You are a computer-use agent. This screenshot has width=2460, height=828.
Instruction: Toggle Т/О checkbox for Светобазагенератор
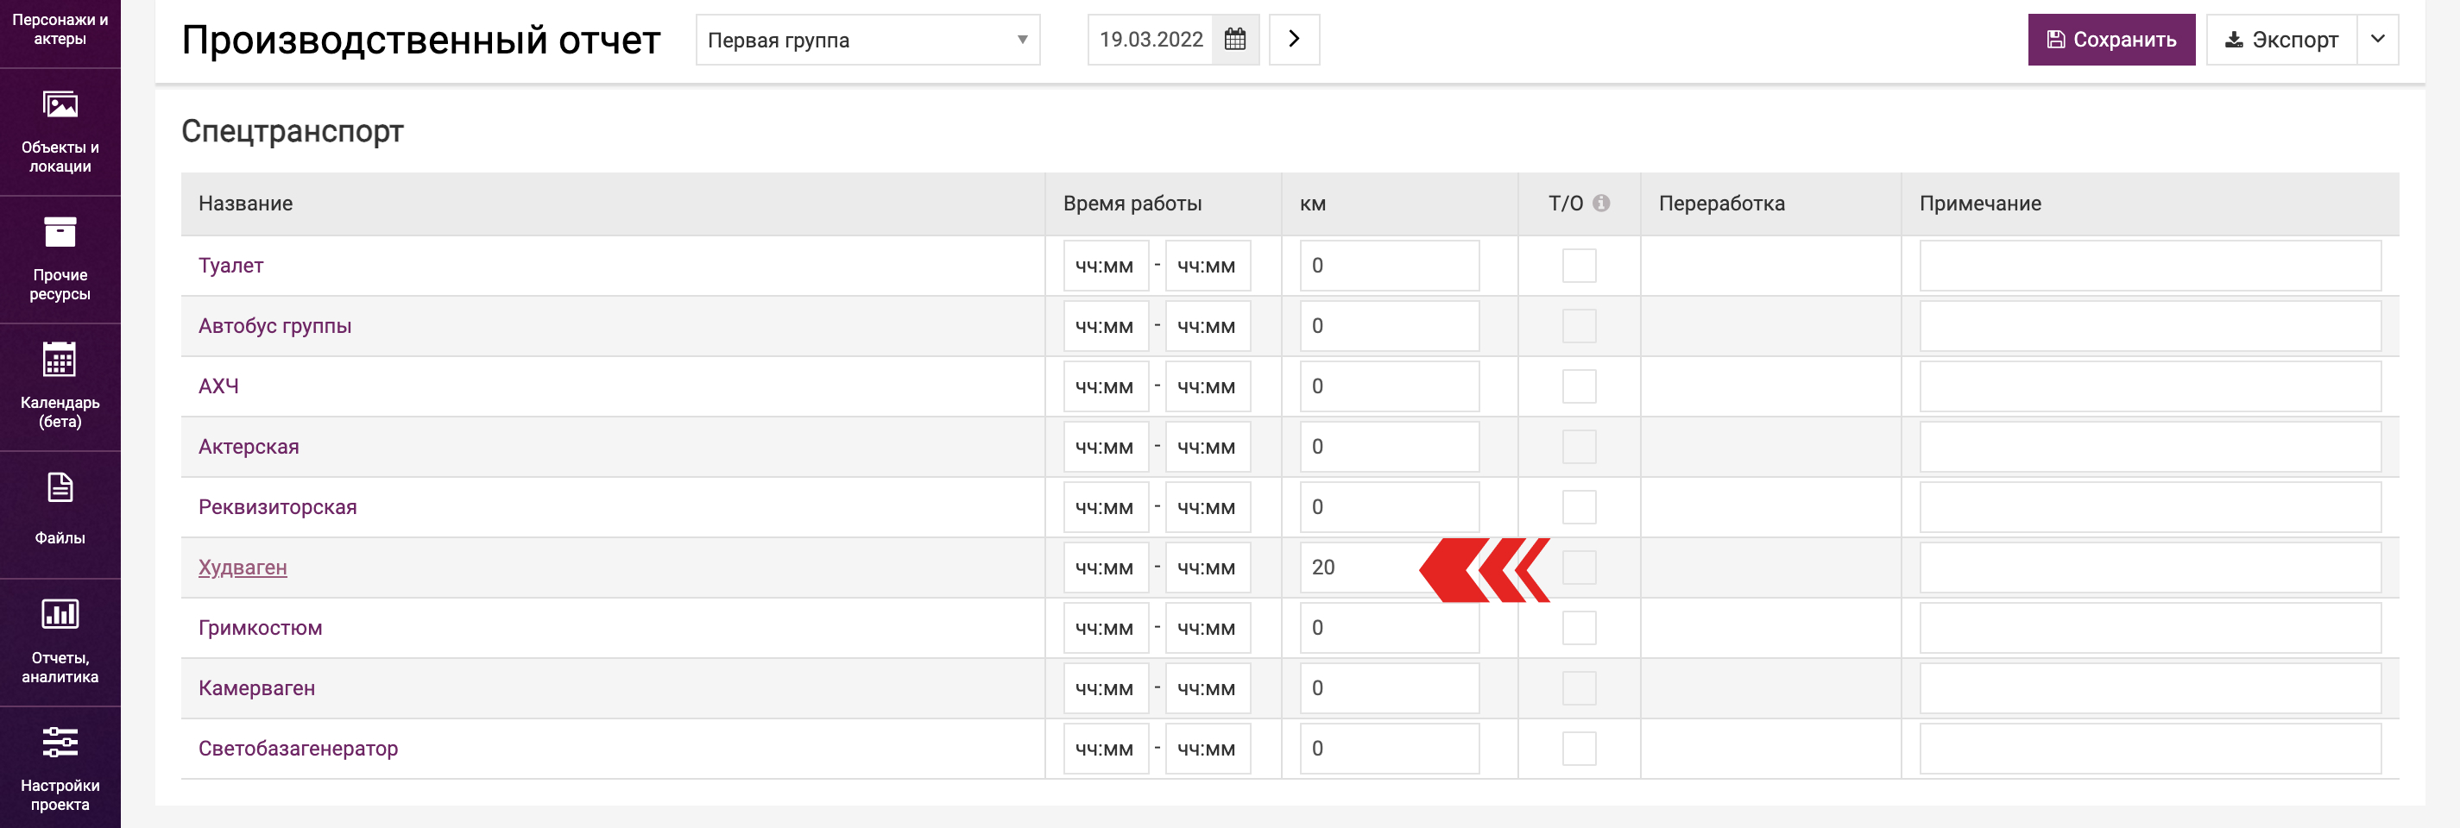coord(1579,748)
